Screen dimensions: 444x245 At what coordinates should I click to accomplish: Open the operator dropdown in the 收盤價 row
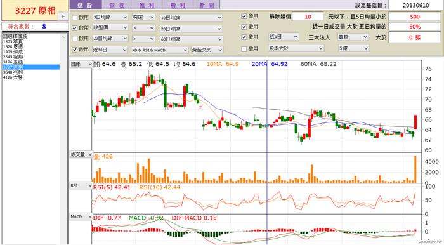[x=143, y=28]
